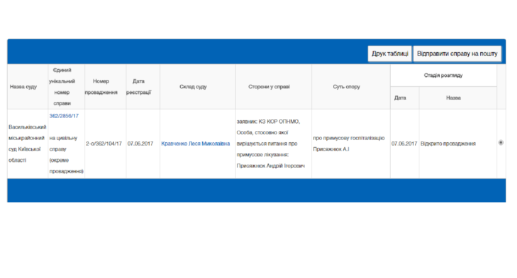Click the 'Друк таблиці' button

pyautogui.click(x=390, y=54)
